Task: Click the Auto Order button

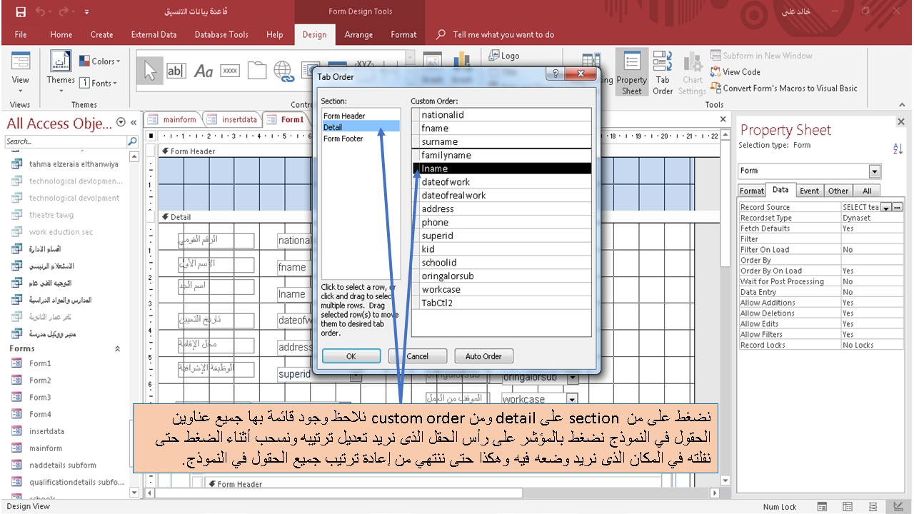Action: pyautogui.click(x=483, y=356)
